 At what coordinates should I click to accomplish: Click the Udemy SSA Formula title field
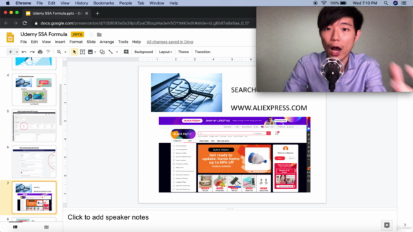[x=44, y=34]
